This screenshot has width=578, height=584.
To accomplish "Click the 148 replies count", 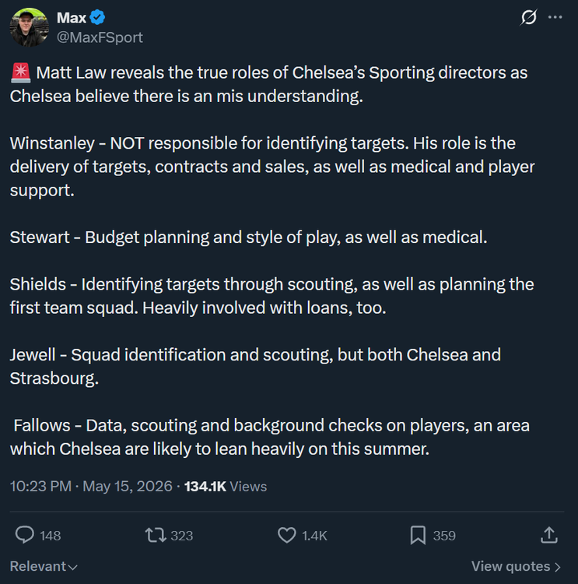I will (x=51, y=536).
